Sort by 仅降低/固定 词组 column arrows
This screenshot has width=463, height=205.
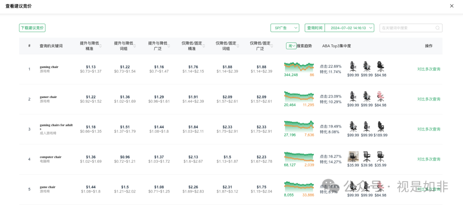(238, 46)
